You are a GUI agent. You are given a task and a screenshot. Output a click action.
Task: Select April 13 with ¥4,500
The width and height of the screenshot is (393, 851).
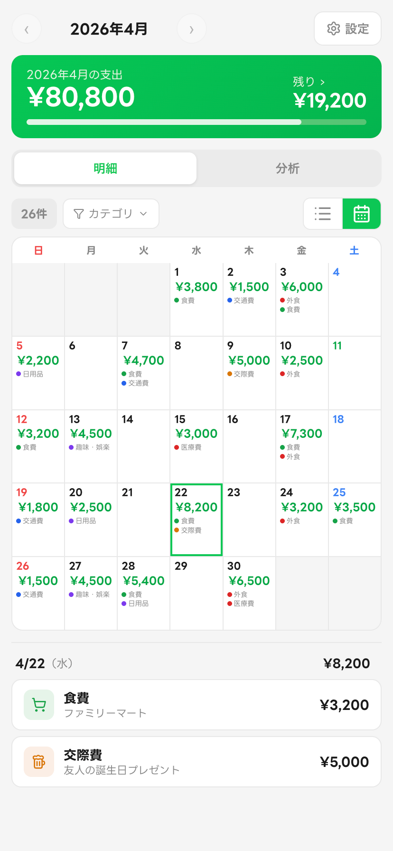(91, 446)
